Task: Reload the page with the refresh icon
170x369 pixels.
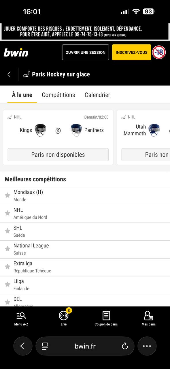Action: 125,346
